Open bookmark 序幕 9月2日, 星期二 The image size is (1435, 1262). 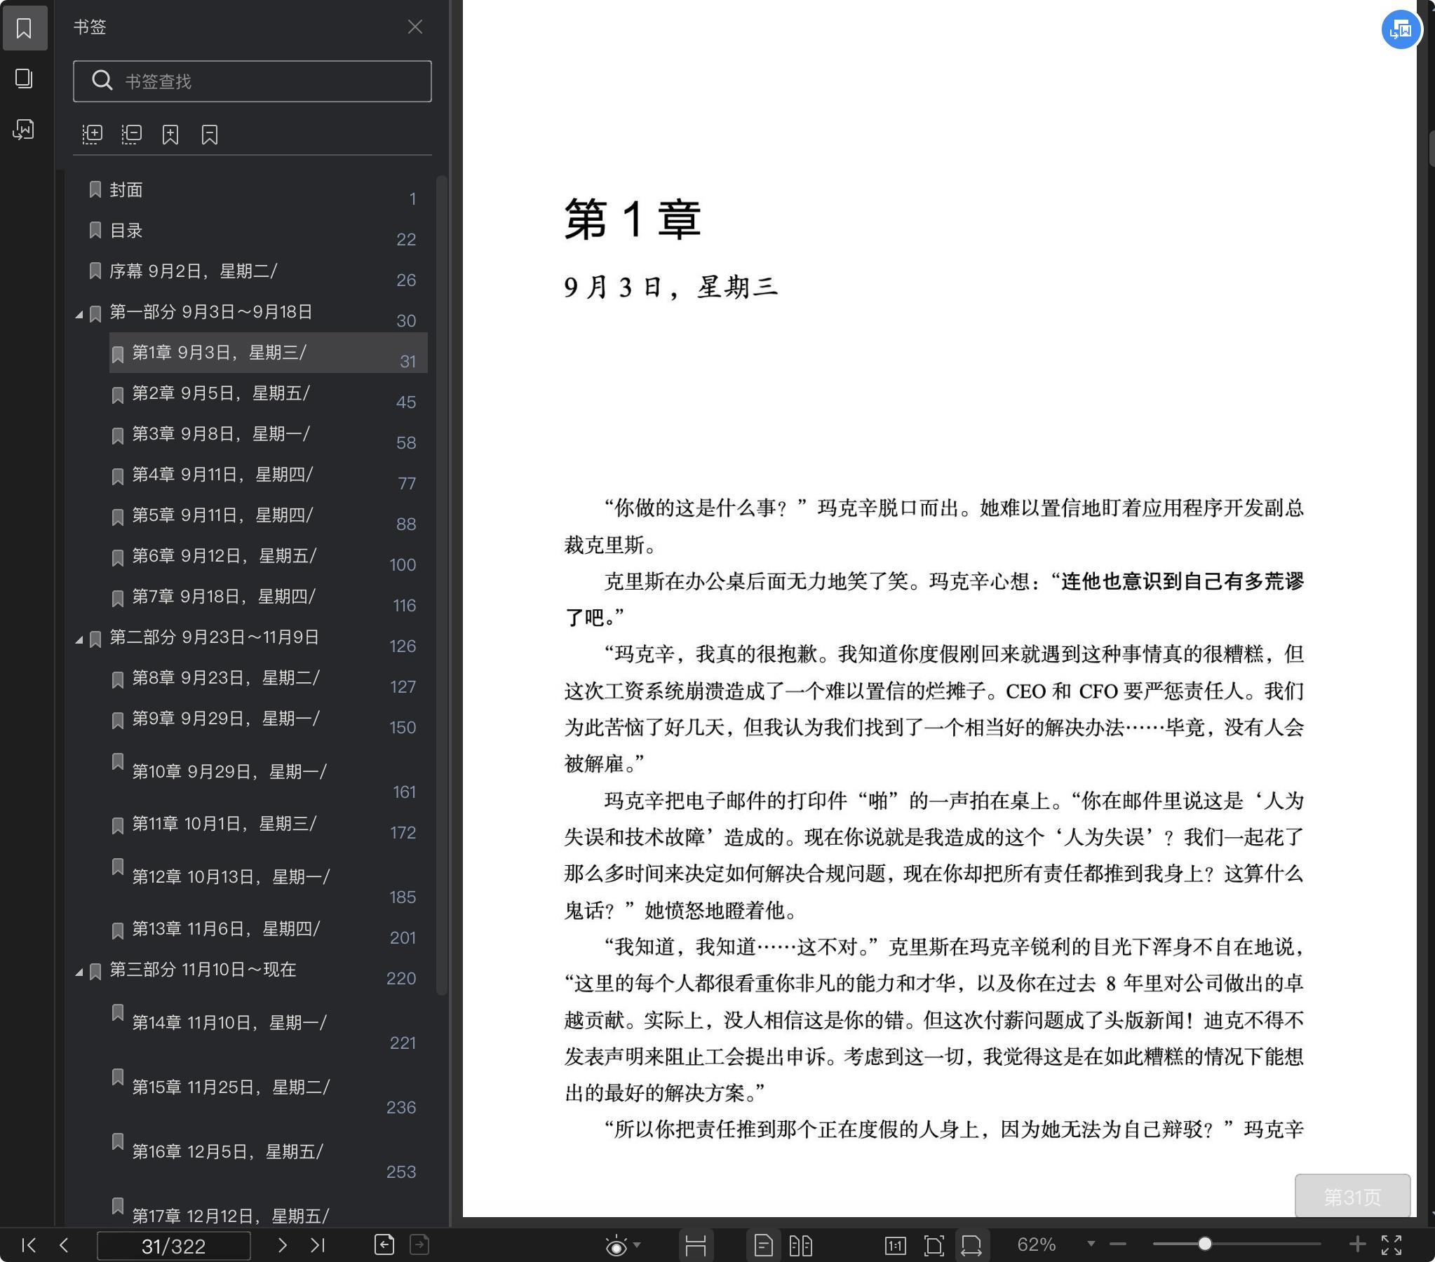(193, 271)
